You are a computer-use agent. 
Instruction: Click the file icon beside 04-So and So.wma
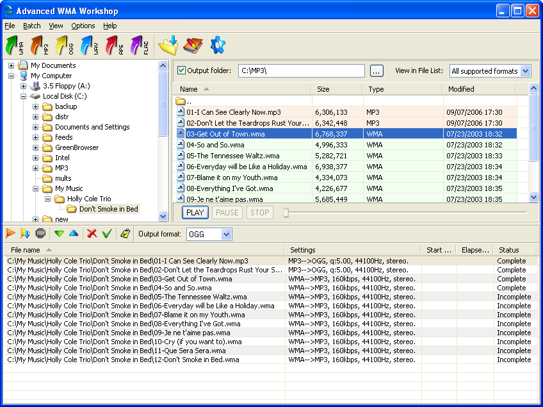[181, 145]
